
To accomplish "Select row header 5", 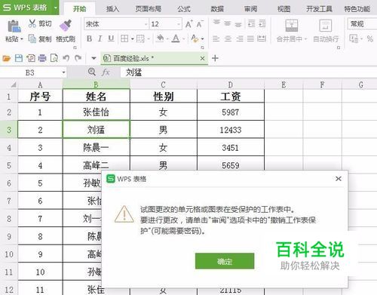I will point(9,165).
